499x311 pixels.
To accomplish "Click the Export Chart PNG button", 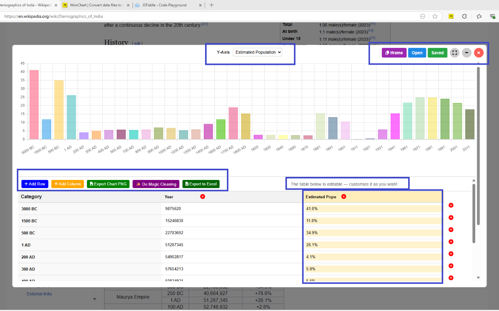I will click(108, 184).
